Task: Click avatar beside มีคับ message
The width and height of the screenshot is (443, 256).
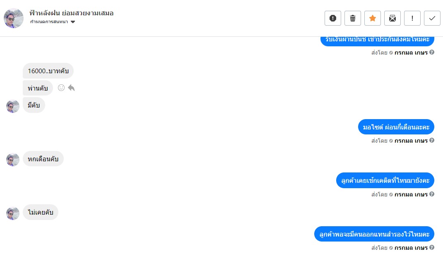Action: 13,106
